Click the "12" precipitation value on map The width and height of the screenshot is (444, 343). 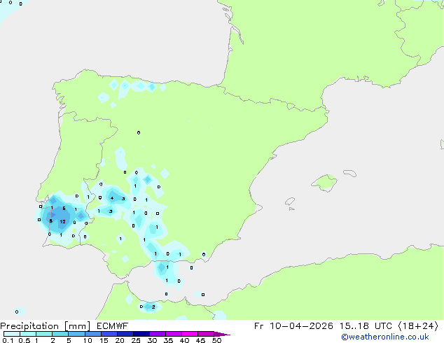62,222
